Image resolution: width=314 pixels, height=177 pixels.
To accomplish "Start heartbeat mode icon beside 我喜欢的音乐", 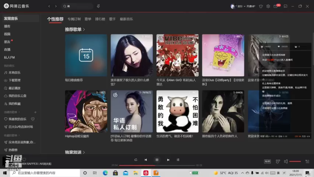I will point(33,119).
